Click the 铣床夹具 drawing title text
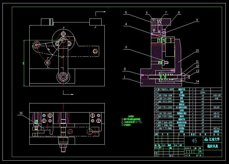Viewport: 229px width, 164px height. coord(213,146)
